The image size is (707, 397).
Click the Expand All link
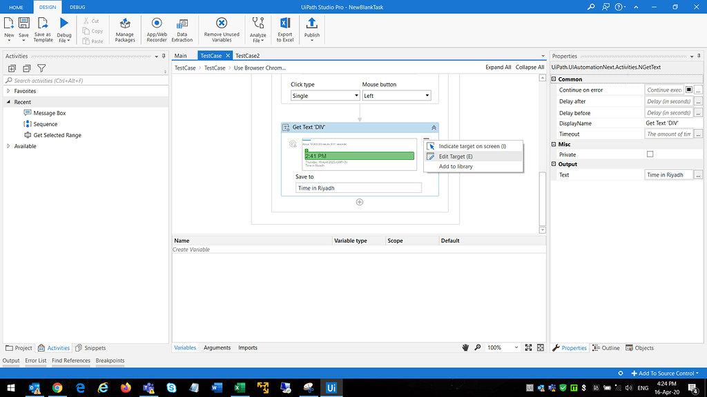point(498,67)
